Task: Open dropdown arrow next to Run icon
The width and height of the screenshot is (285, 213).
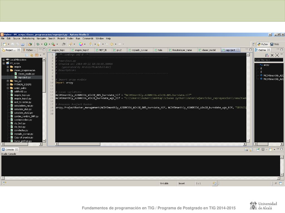Action: pos(50,44)
